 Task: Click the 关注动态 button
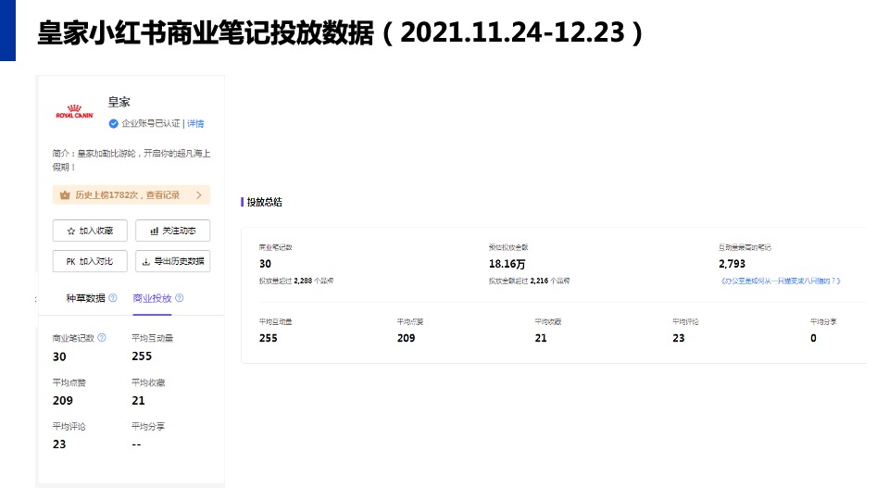click(x=173, y=231)
